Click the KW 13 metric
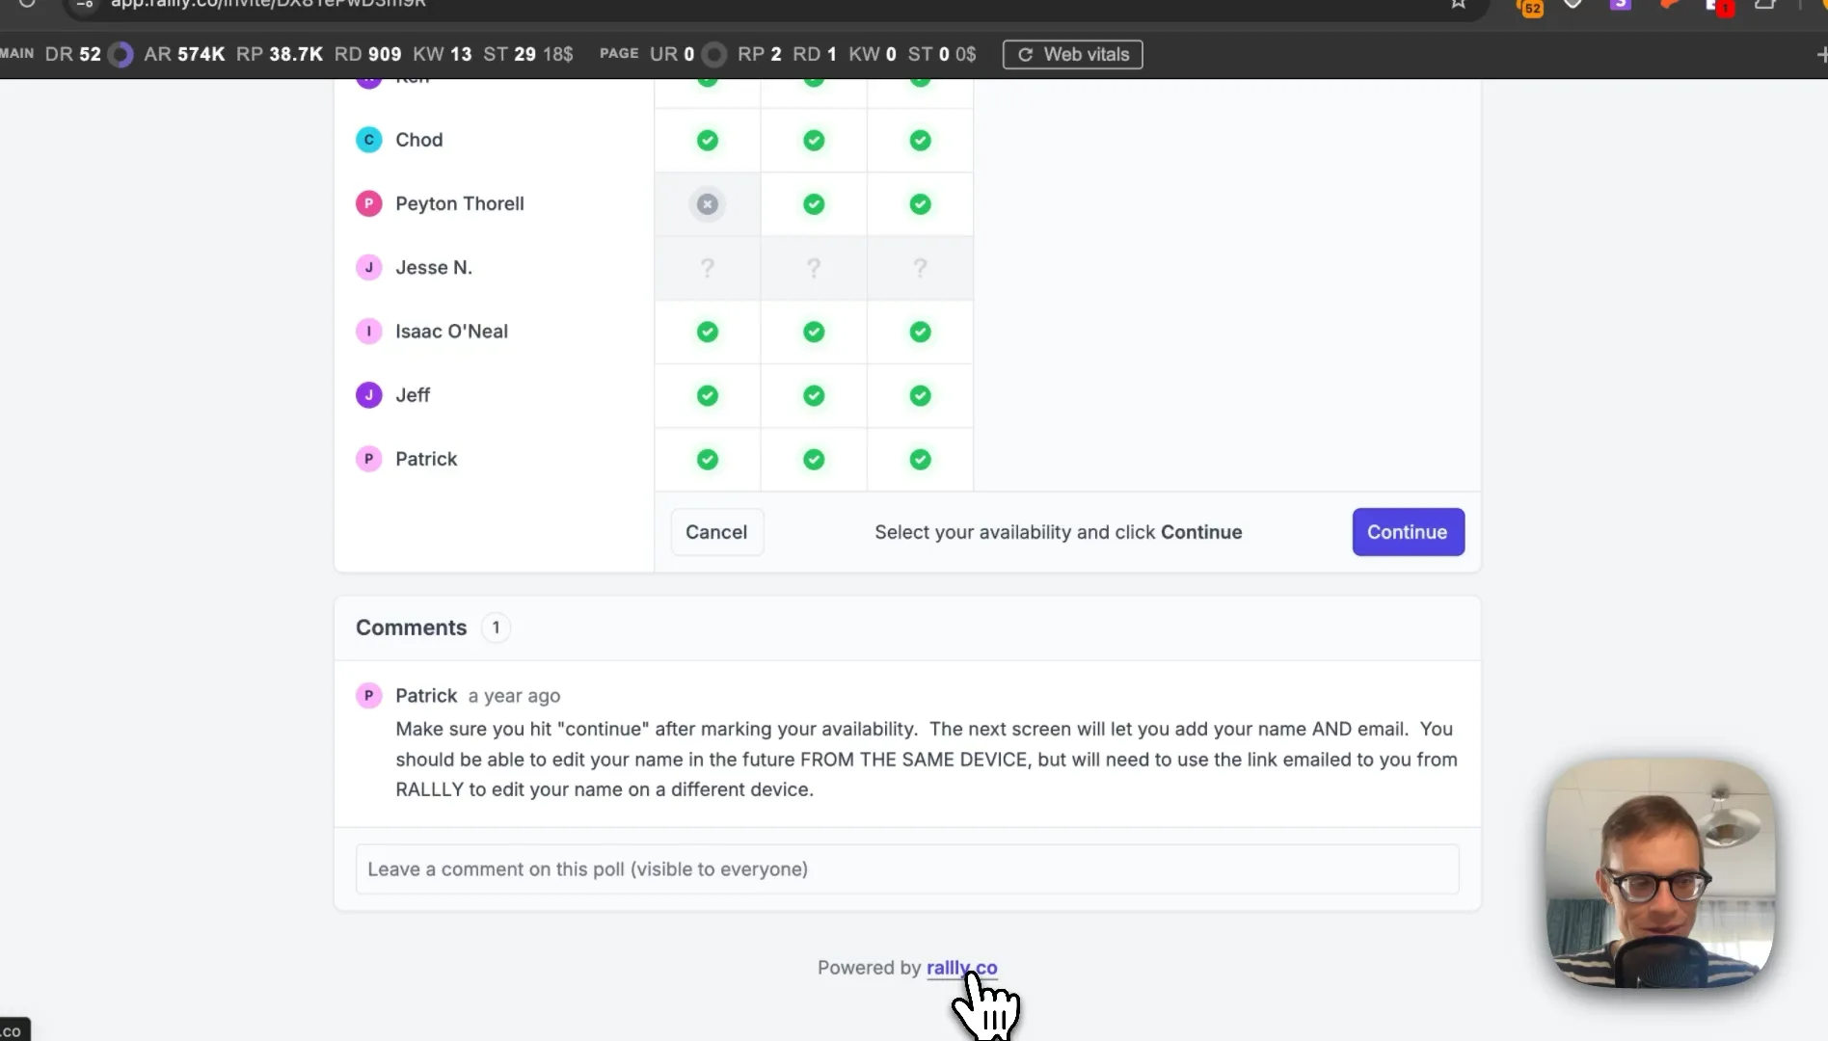The width and height of the screenshot is (1828, 1041). pos(443,54)
